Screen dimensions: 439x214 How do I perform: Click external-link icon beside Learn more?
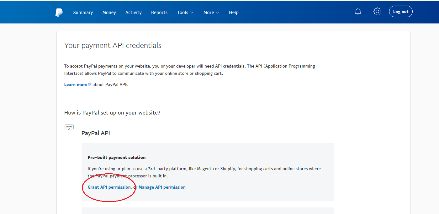click(90, 84)
